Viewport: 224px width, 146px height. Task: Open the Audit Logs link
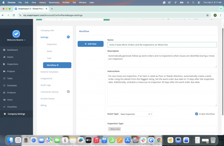point(46,85)
